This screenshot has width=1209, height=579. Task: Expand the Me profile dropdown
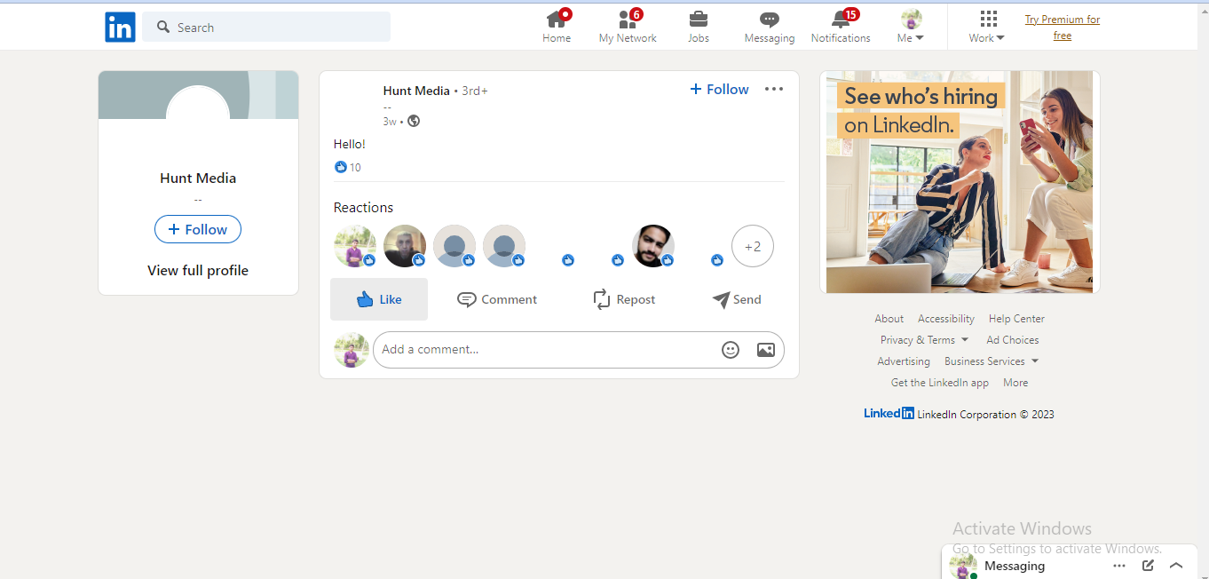tap(911, 26)
